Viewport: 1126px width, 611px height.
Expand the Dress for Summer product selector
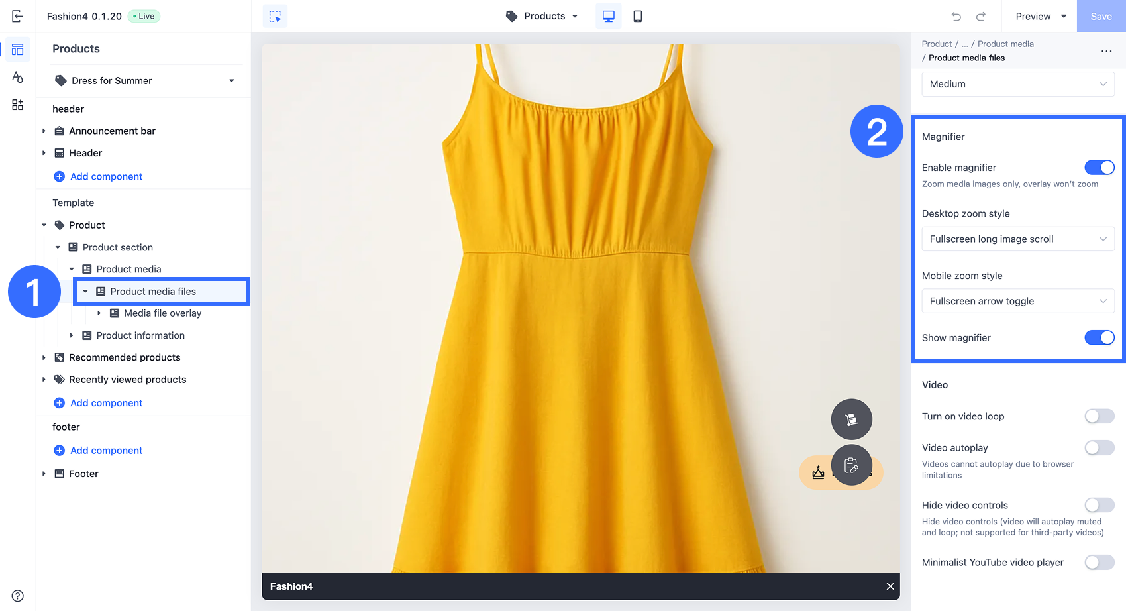tap(145, 81)
